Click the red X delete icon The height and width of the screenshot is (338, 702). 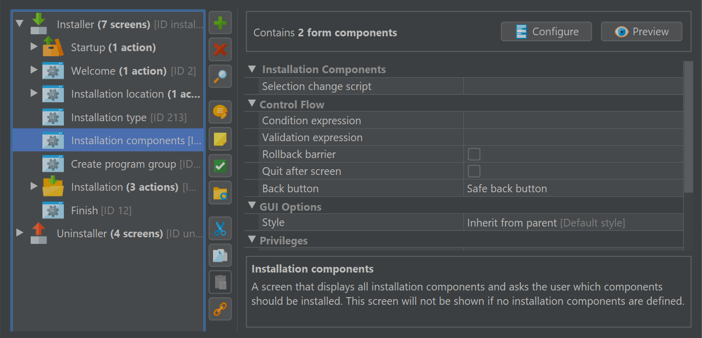220,50
